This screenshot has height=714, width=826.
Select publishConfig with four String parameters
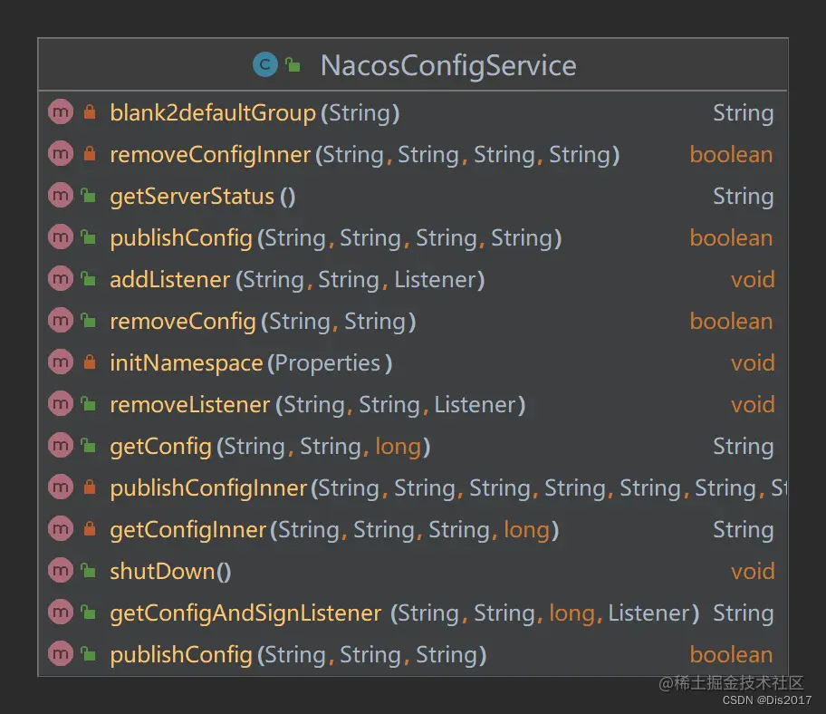coord(335,237)
